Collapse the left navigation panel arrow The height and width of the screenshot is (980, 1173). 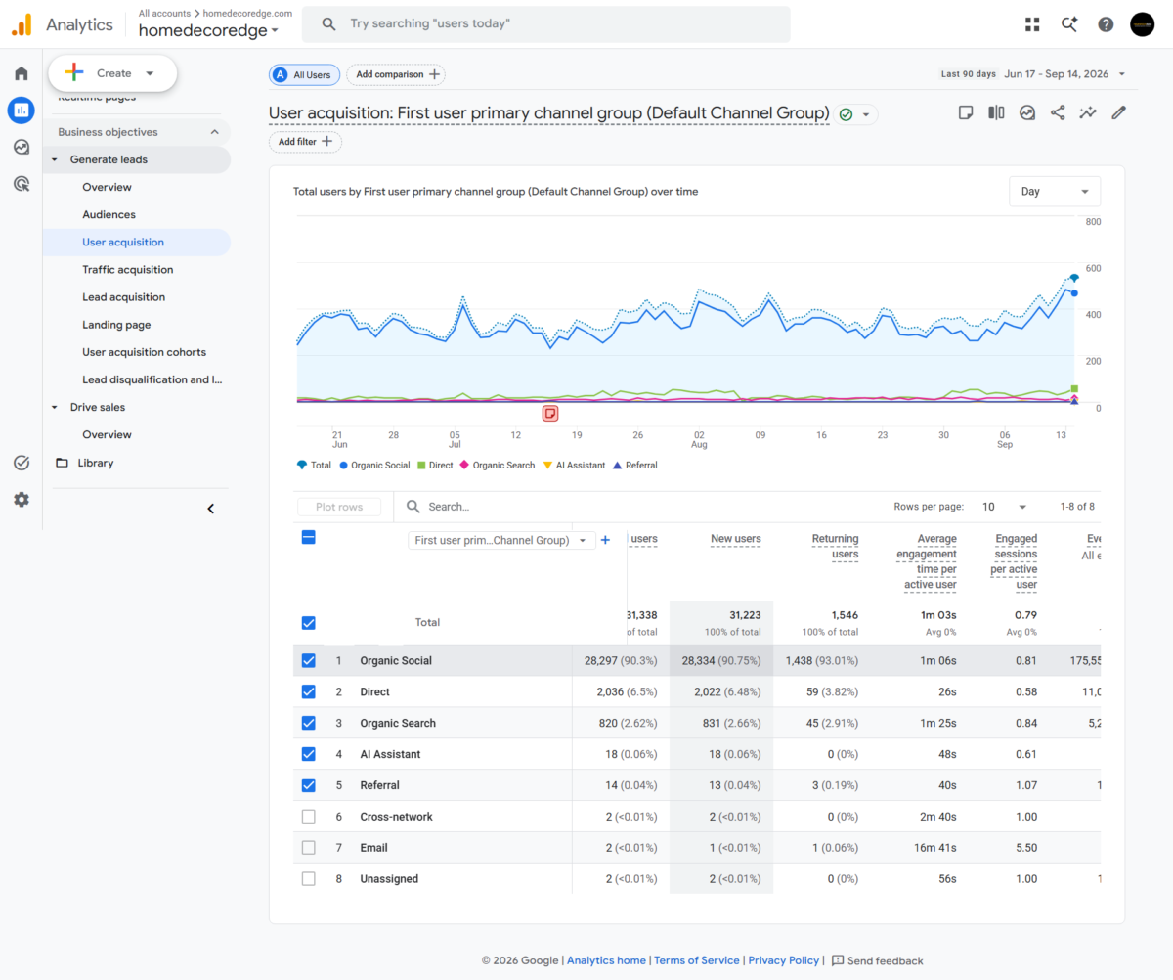210,509
